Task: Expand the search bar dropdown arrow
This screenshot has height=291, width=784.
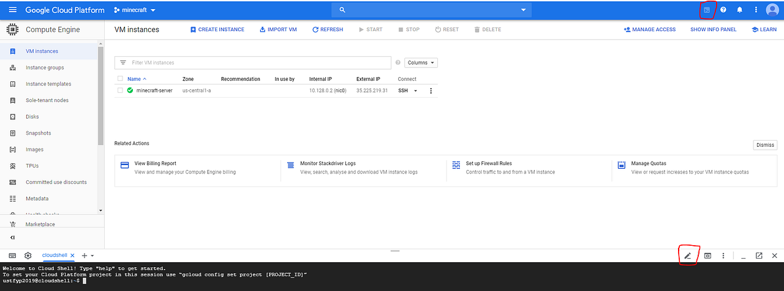Action: (523, 10)
